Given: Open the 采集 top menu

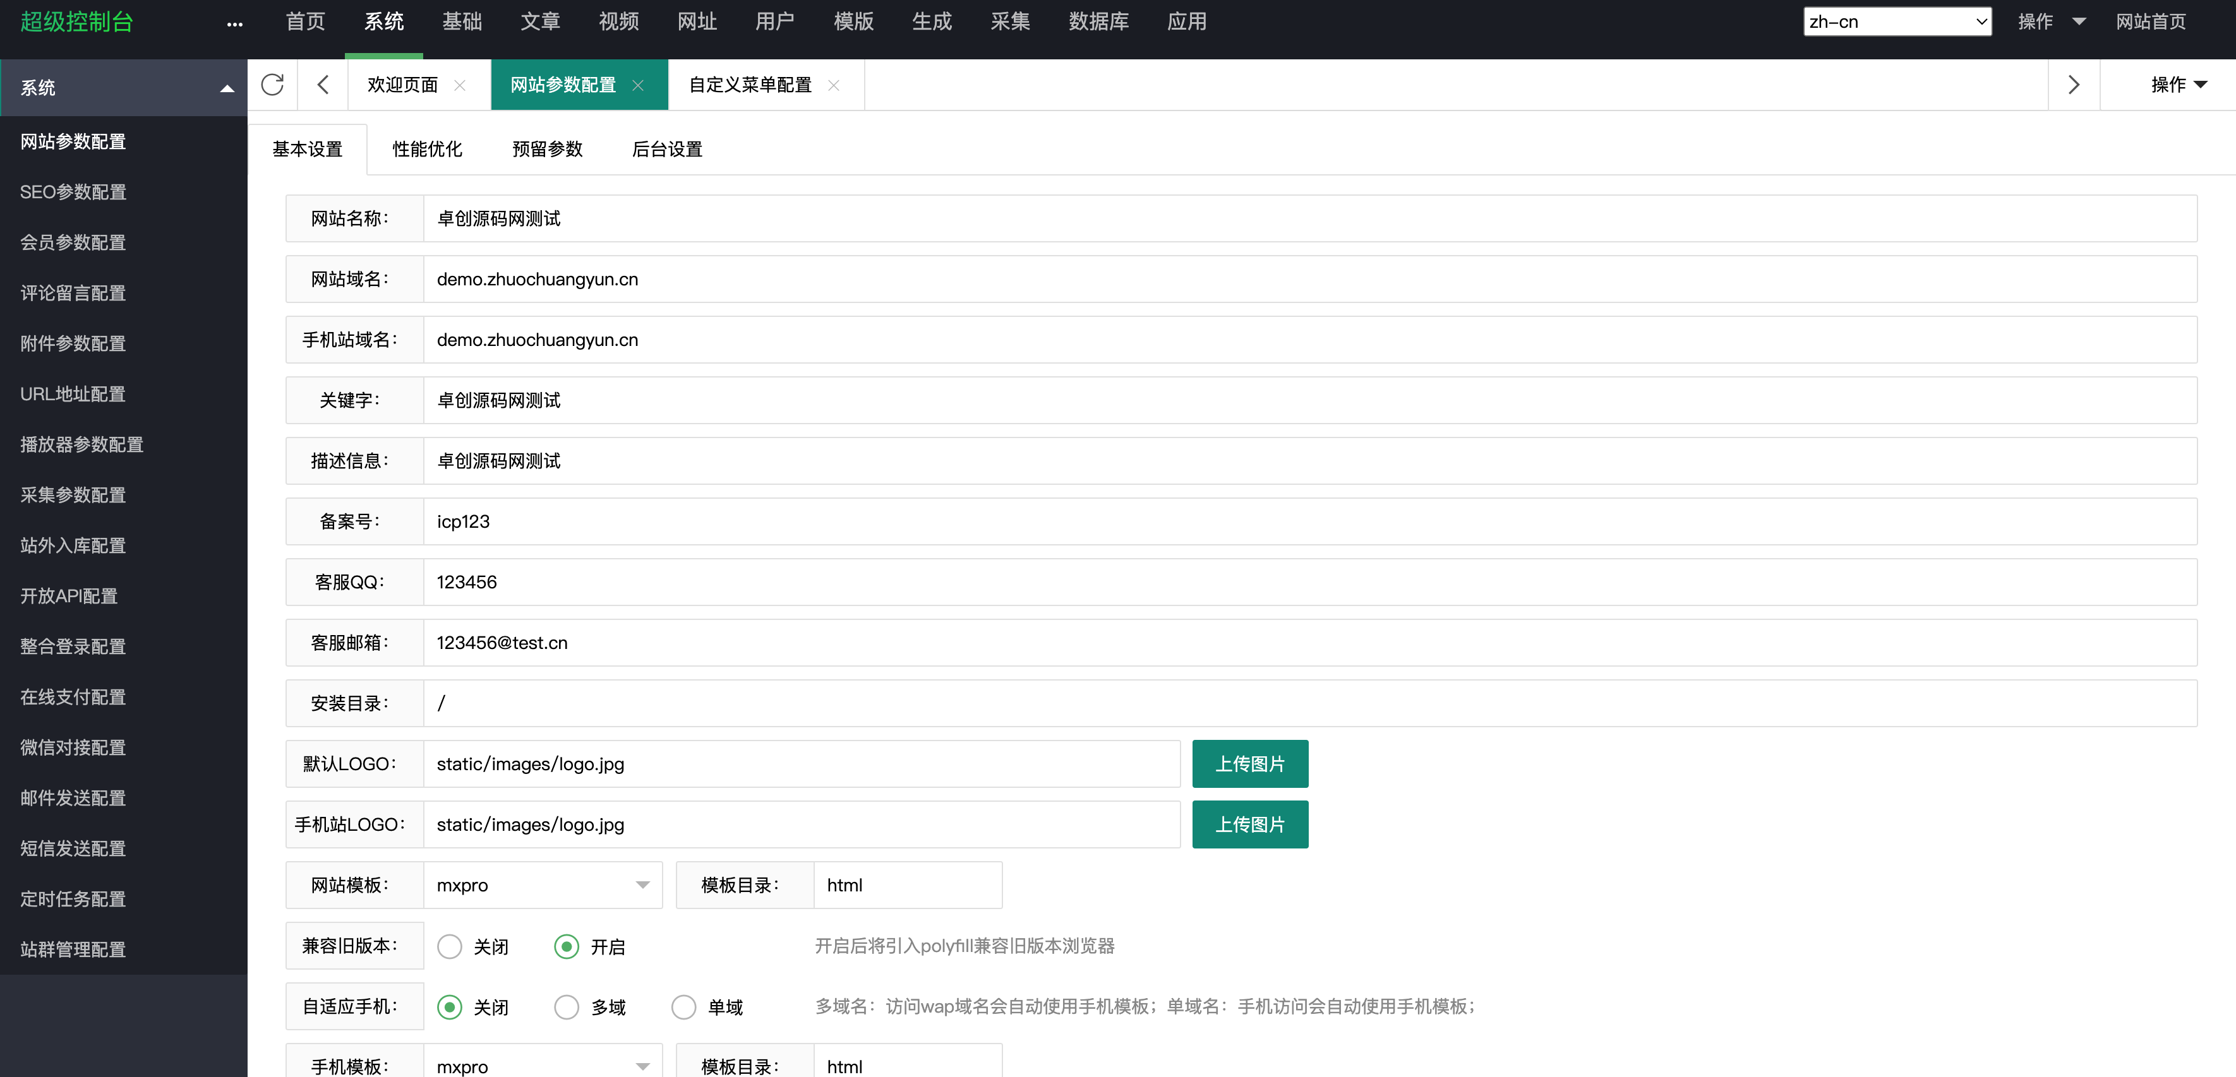Looking at the screenshot, I should (1011, 21).
